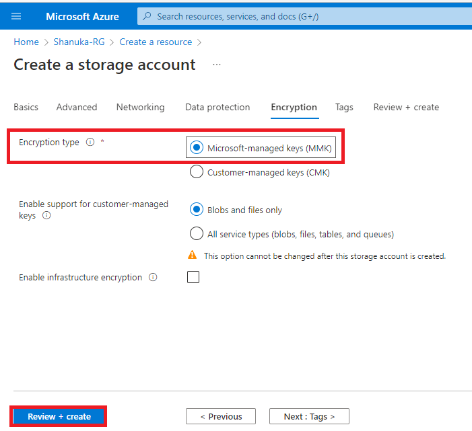
Task: Open the Advanced tab
Action: 77,107
